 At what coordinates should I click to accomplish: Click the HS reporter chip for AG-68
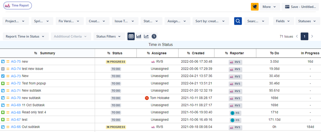coord(236,113)
